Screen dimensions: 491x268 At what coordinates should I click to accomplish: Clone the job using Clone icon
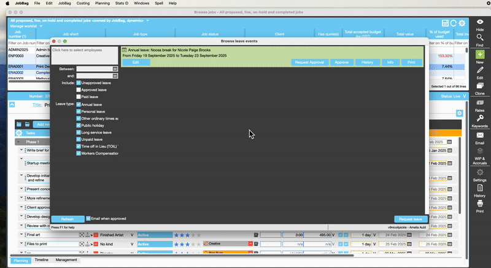click(x=480, y=86)
